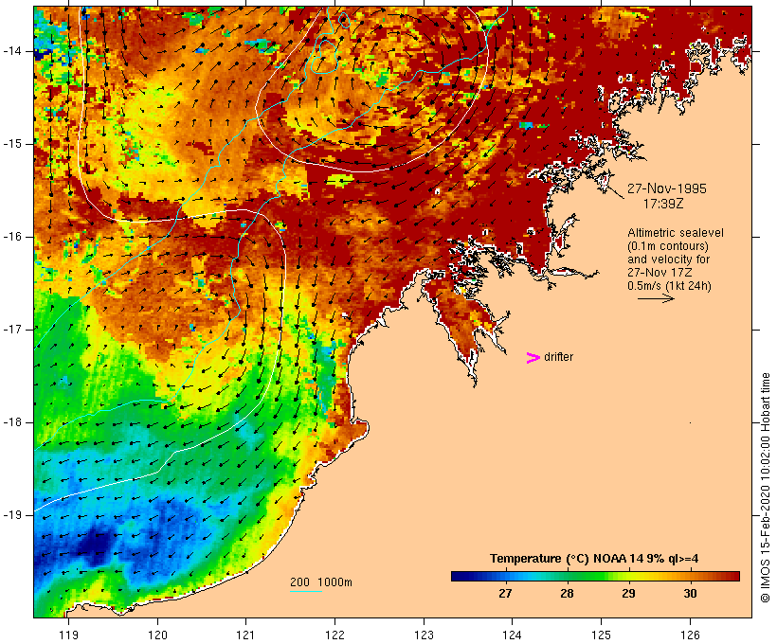Click the 'and velocity for' caption line
The image size is (777, 644).
pos(668,259)
